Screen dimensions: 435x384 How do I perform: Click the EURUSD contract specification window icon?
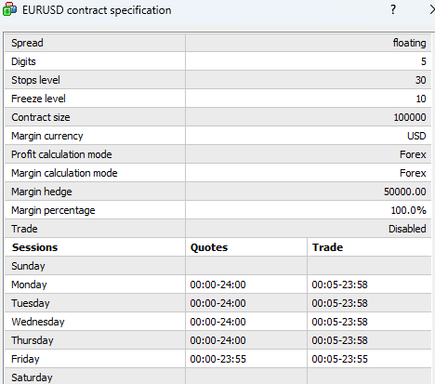[9, 9]
